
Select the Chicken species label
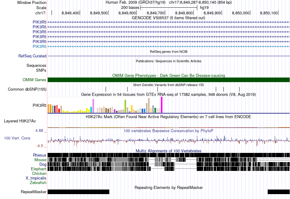tap(39, 173)
